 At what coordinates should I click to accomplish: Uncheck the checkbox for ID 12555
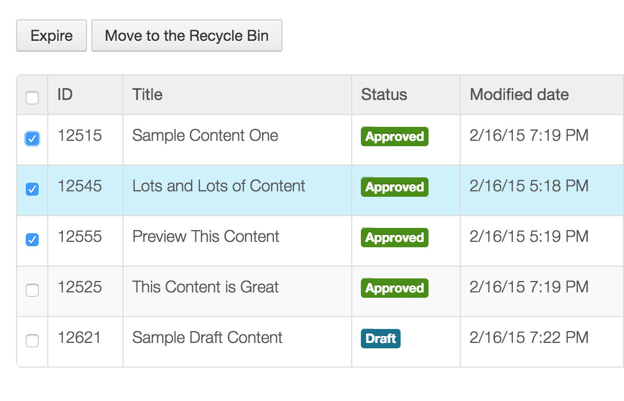click(x=32, y=240)
